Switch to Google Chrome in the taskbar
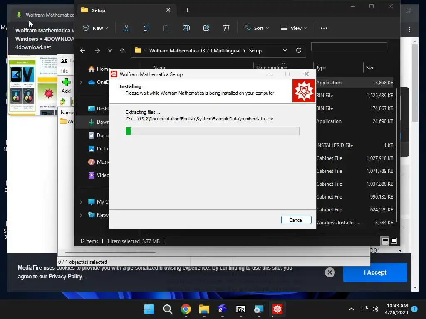426x319 pixels. pyautogui.click(x=186, y=309)
